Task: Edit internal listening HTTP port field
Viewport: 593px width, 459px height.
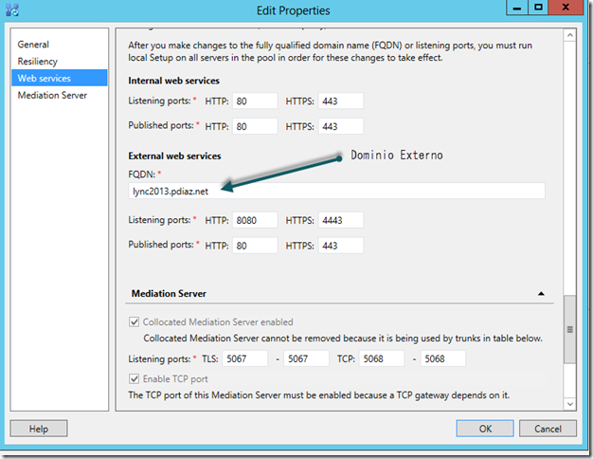Action: pyautogui.click(x=254, y=101)
